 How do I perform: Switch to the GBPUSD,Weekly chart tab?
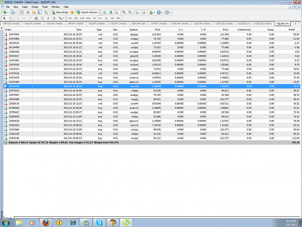pyautogui.click(x=12, y=24)
